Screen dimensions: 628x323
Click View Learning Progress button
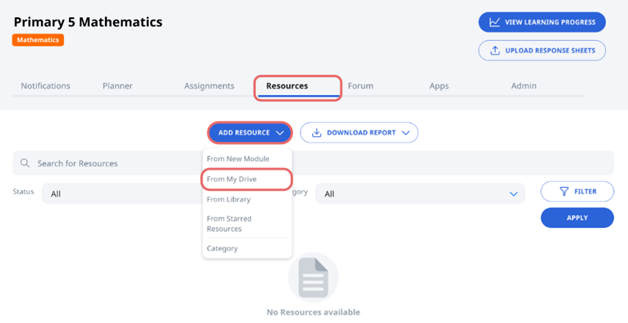tap(542, 22)
